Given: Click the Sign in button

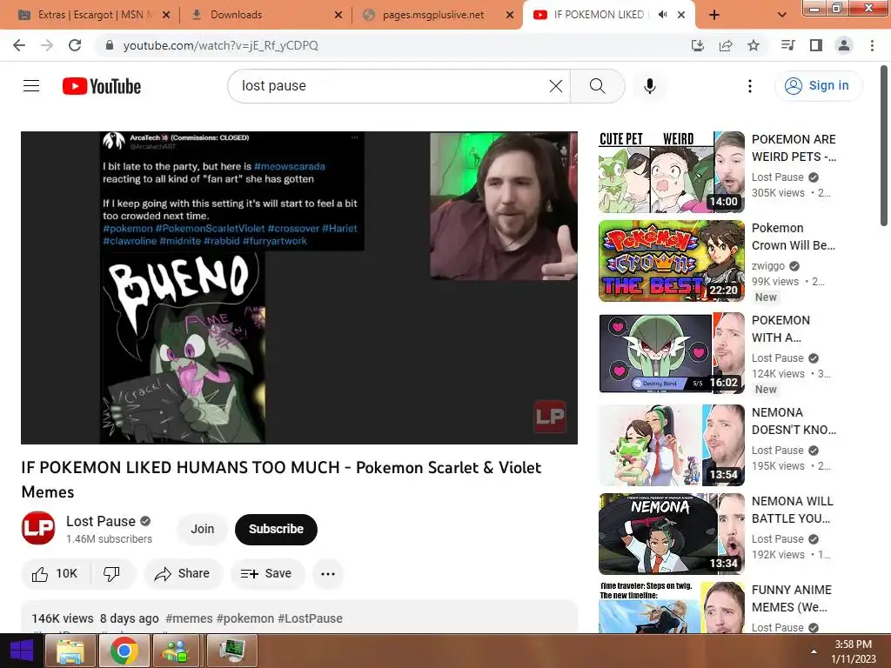Looking at the screenshot, I should click(x=818, y=86).
